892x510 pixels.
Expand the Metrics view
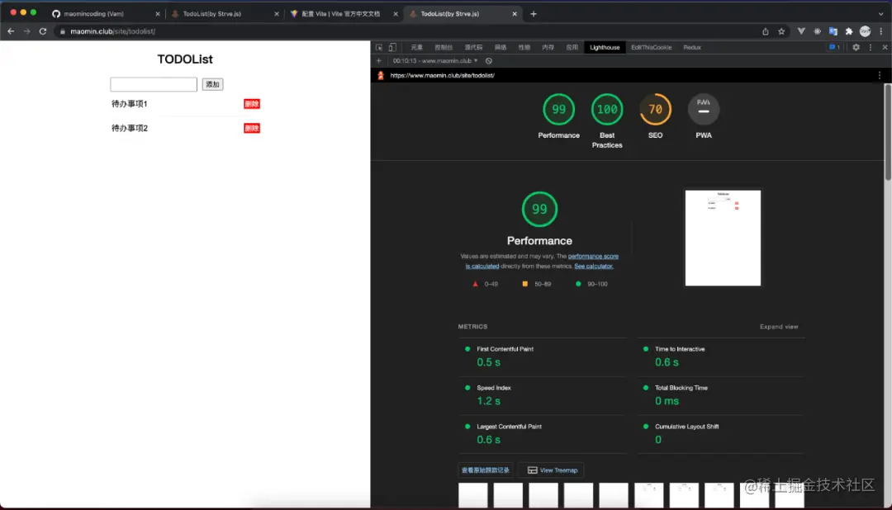pyautogui.click(x=779, y=326)
